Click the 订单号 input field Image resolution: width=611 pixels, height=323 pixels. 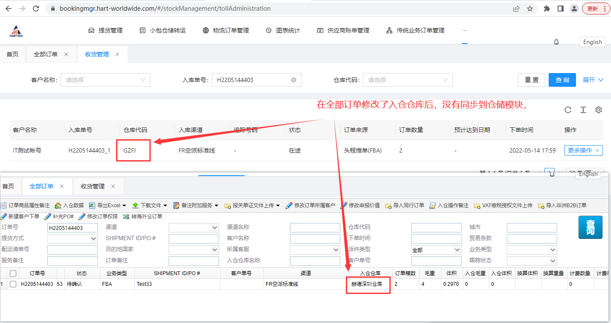(x=73, y=228)
